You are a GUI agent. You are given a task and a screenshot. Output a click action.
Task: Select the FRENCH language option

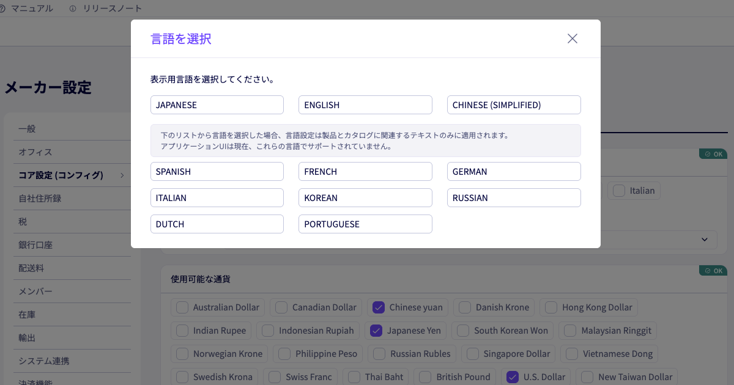(365, 171)
